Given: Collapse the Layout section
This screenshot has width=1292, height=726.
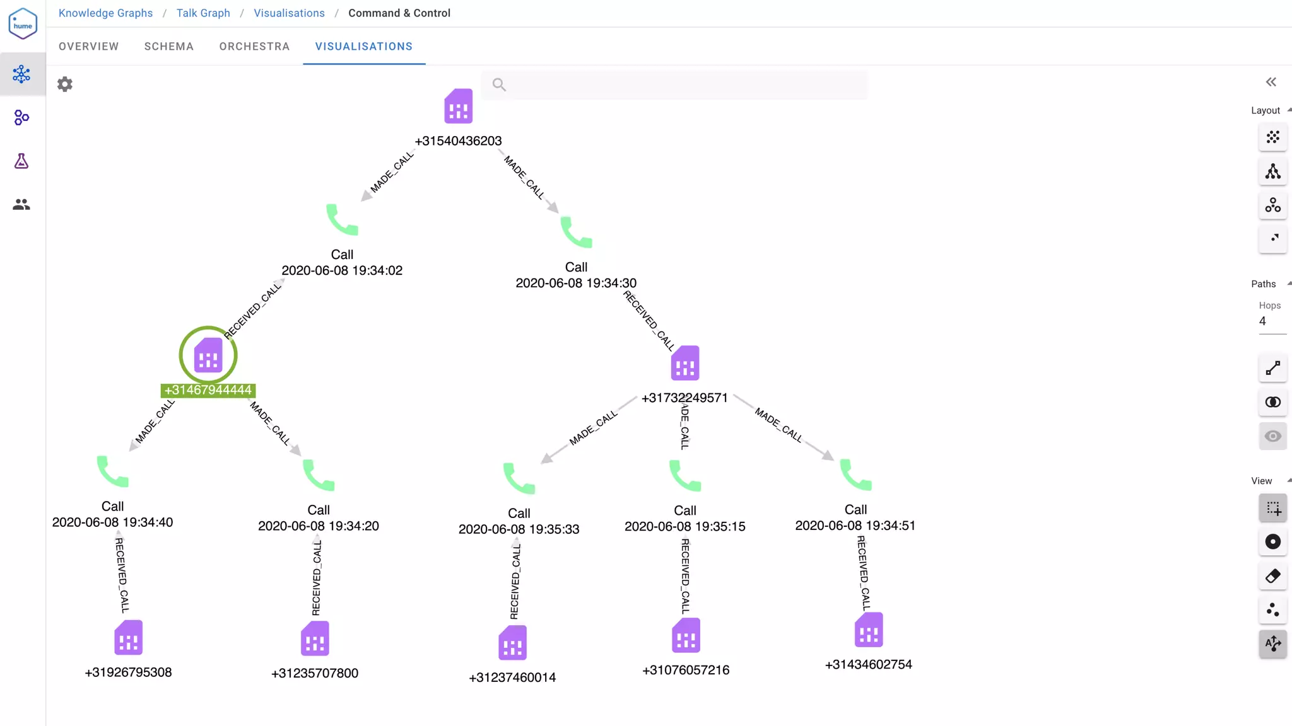Looking at the screenshot, I should pyautogui.click(x=1289, y=110).
